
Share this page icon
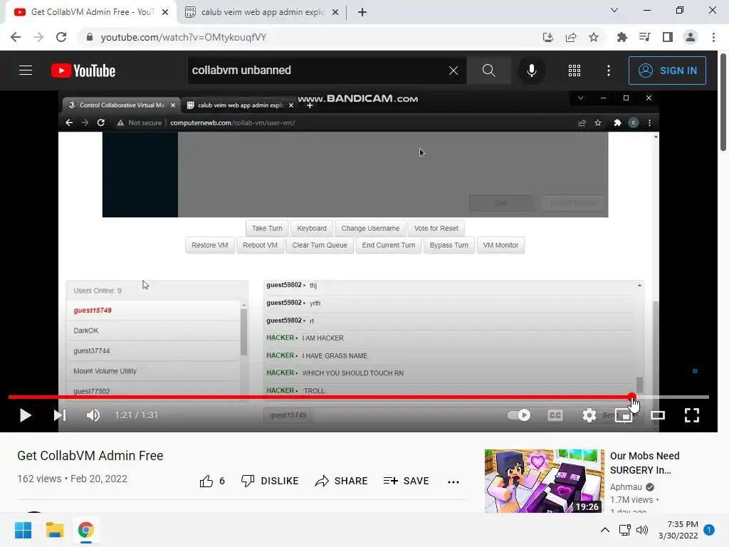(x=571, y=37)
